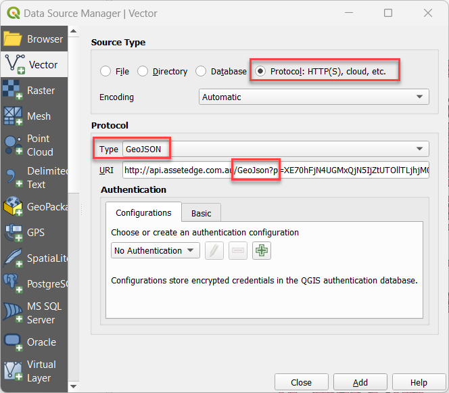Open the Mesh source panel
This screenshot has height=393, width=449.
click(34, 116)
